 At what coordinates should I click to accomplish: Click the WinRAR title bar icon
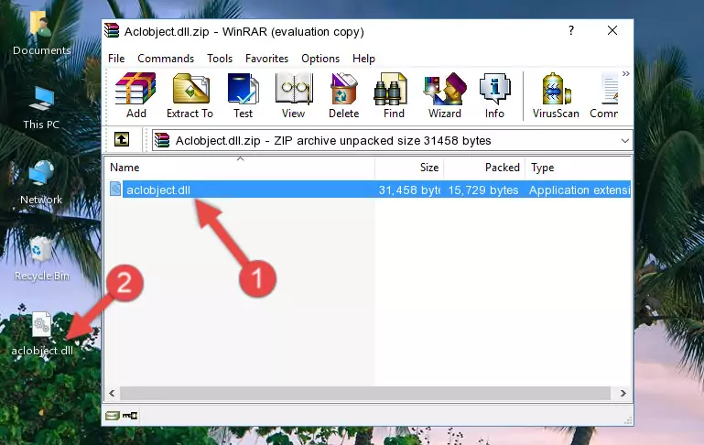point(112,31)
